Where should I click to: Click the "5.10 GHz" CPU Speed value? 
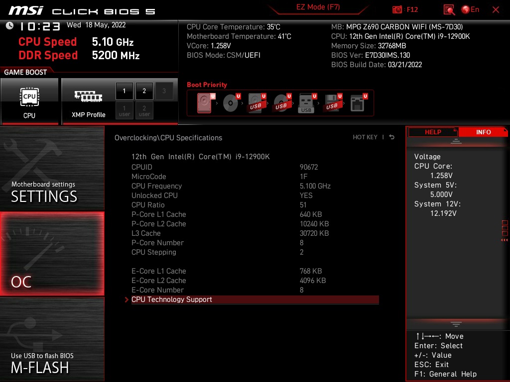[113, 42]
